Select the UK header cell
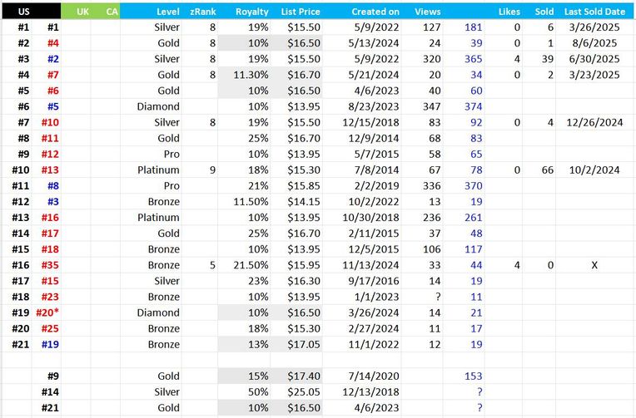636x418 pixels. (82, 12)
